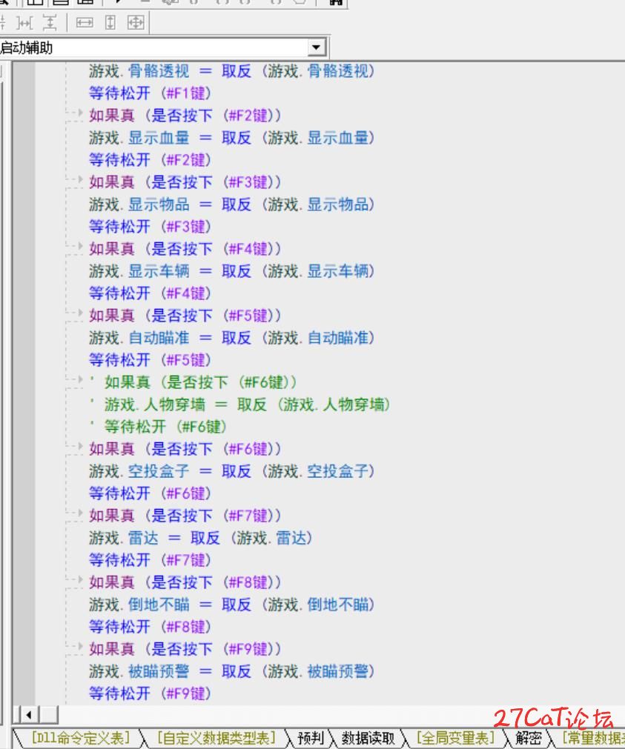The image size is (625, 749).
Task: Select the 如果真 (是否按下 (#F4键)) line
Action: point(185,249)
